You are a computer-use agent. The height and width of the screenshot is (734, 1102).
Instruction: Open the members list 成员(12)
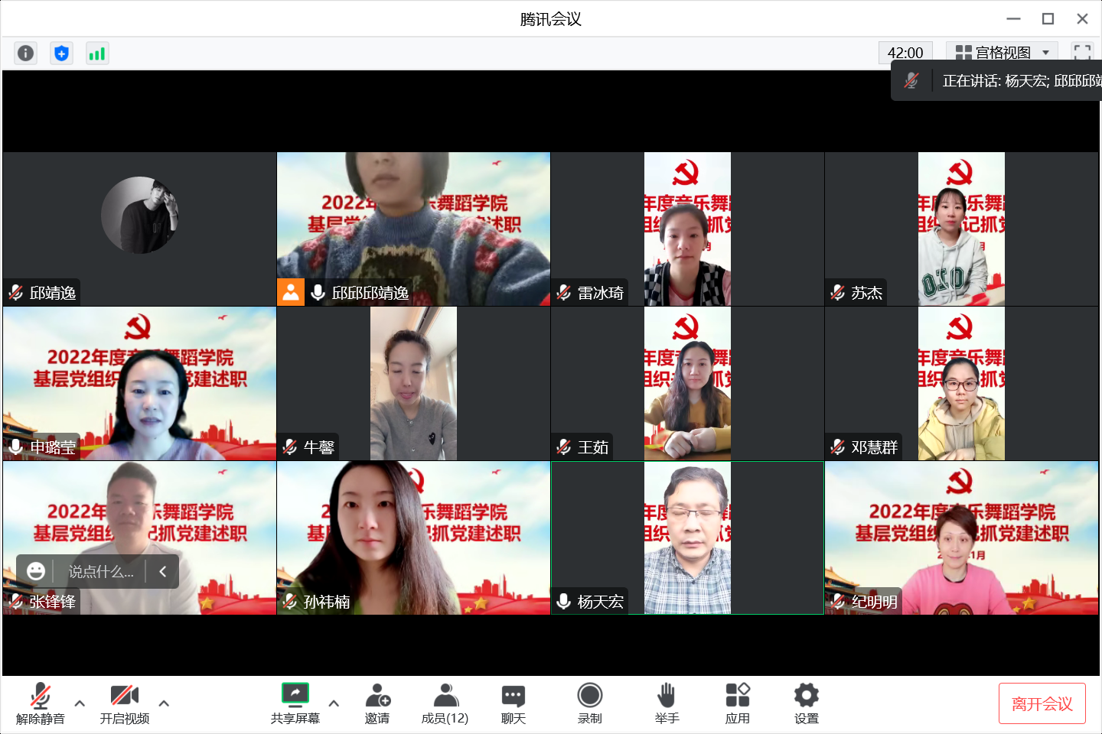[x=445, y=703]
